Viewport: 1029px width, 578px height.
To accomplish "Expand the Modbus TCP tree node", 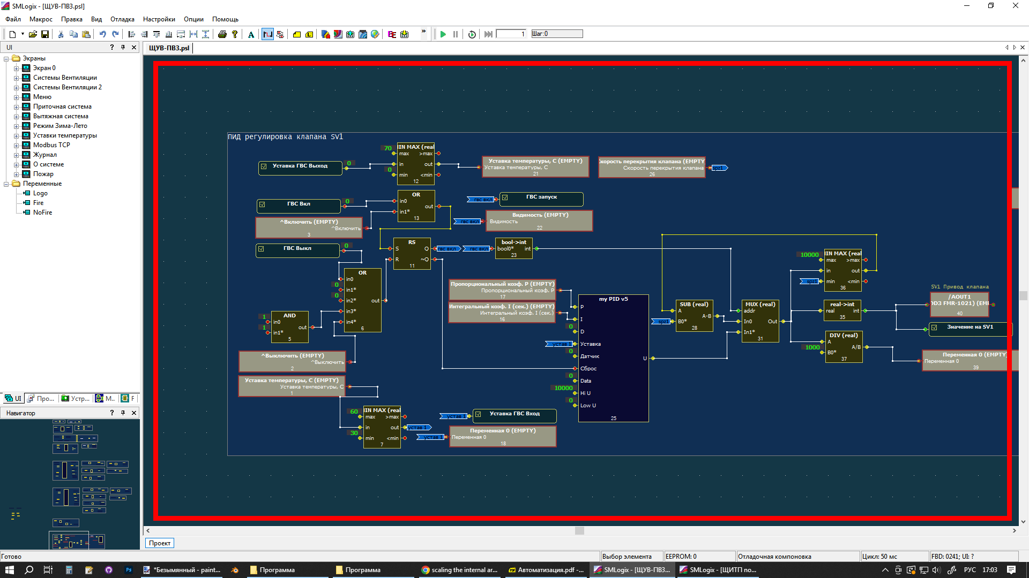I will pos(17,145).
